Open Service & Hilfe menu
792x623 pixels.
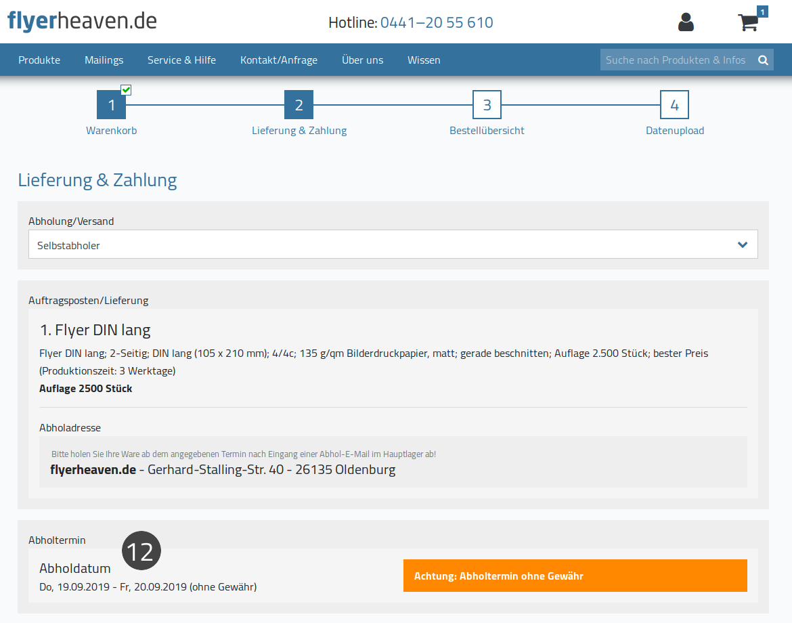(182, 60)
